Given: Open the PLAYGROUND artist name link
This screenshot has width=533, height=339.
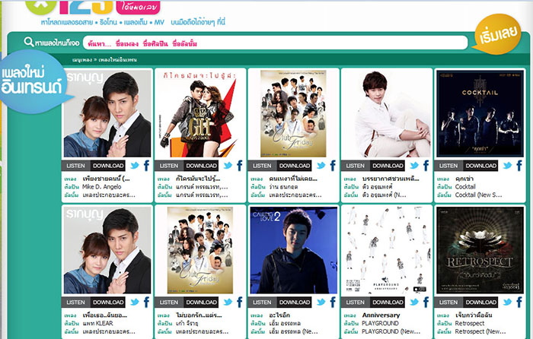Looking at the screenshot, I should coord(381,323).
